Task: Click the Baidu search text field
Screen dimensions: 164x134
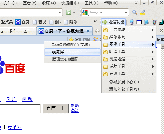Action: click(20, 109)
